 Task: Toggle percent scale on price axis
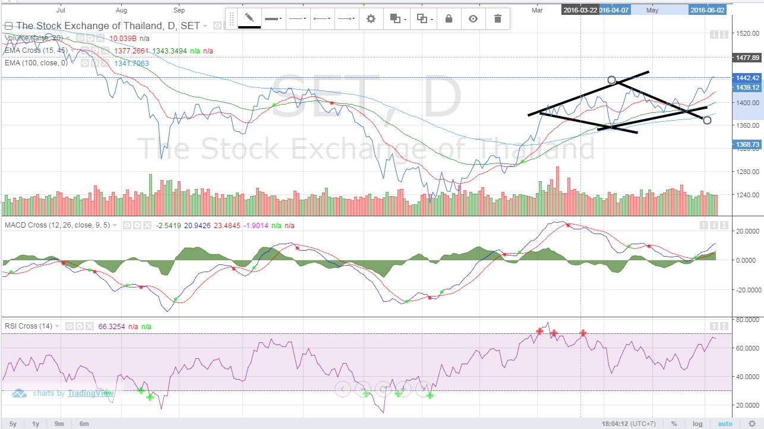point(674,424)
